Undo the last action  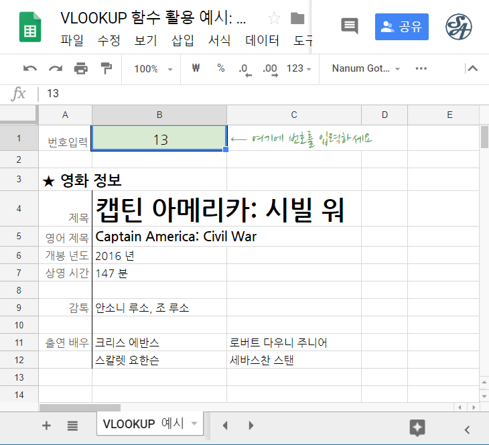coord(30,68)
